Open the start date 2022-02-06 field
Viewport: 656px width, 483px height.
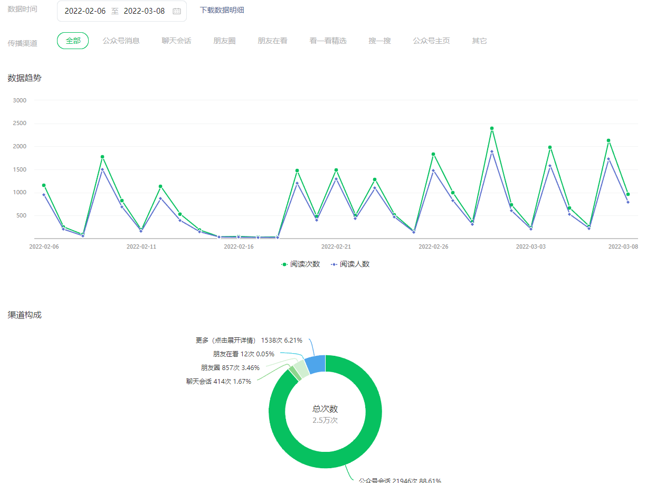click(85, 11)
